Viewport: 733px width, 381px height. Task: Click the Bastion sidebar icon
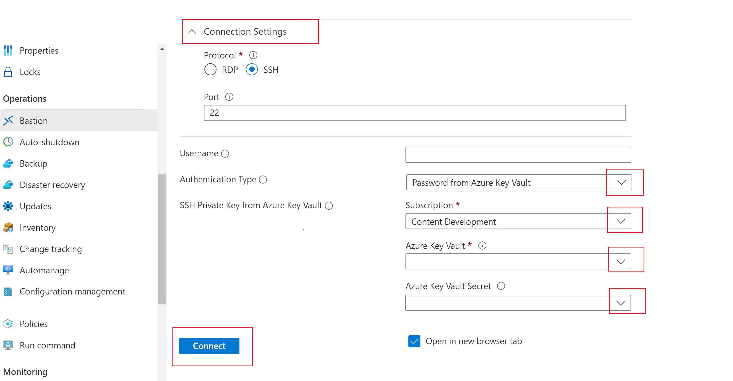[x=8, y=121]
